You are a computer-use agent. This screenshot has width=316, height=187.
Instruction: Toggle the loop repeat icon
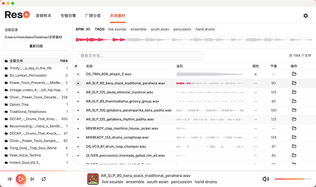point(44,179)
